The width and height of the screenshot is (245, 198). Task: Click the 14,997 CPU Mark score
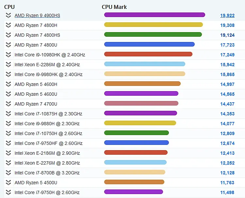[227, 84]
